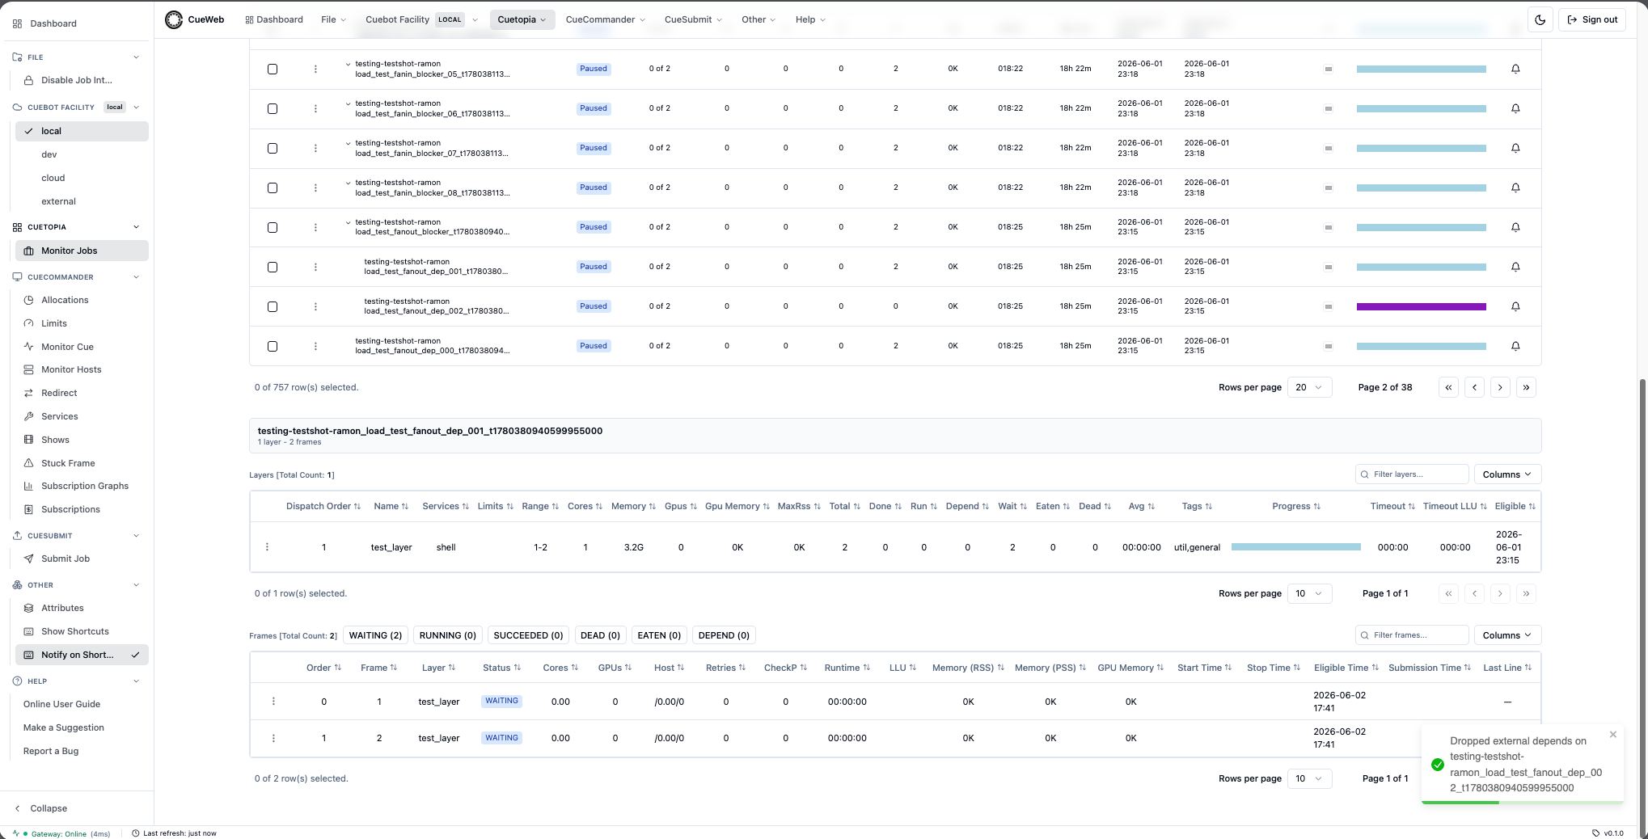Jump to last jobs page
The image size is (1648, 839).
[x=1526, y=387]
